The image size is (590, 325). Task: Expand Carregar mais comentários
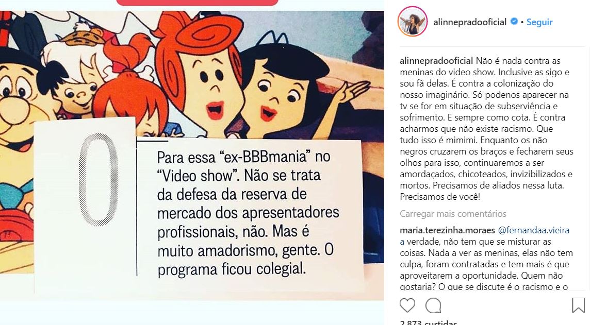453,214
